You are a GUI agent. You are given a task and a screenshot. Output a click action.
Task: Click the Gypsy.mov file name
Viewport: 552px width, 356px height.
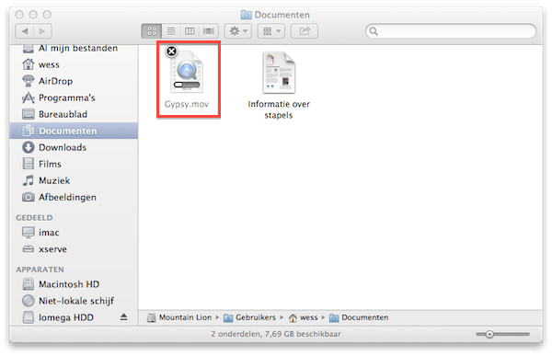coord(187,104)
